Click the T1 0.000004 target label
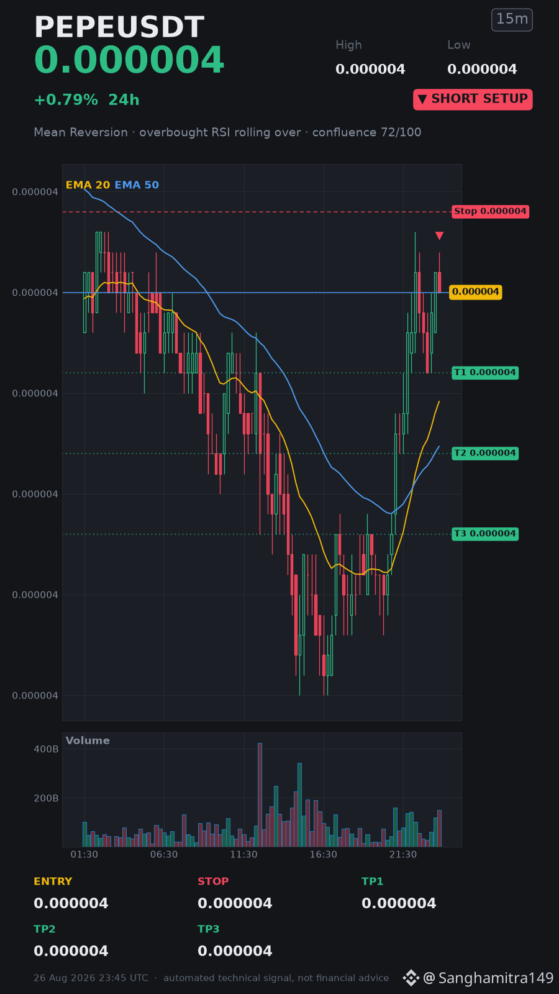Viewport: 559px width, 994px height. 485,373
